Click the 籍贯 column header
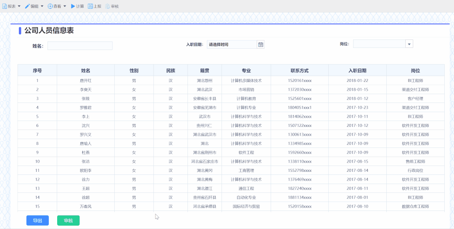Viewport: 454px width, 229px height. [x=204, y=71]
